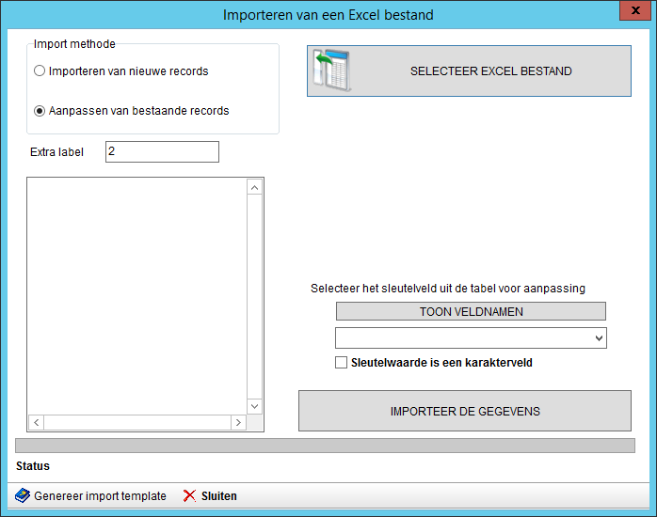
Task: Click the Extra label caption
Action: [57, 152]
